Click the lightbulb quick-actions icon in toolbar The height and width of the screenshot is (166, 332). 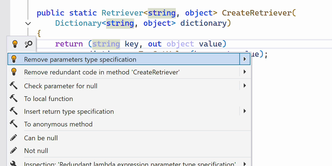point(15,44)
